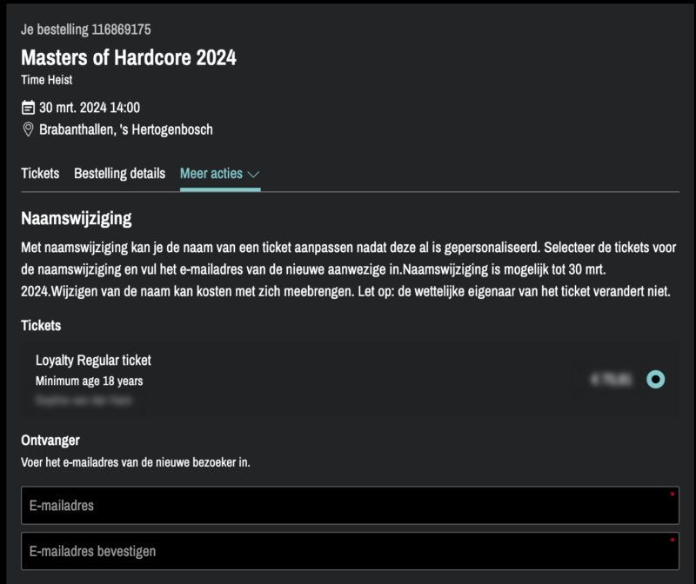This screenshot has height=584, width=696.
Task: Focus the E-mailadres bevestigen input field
Action: (x=350, y=551)
